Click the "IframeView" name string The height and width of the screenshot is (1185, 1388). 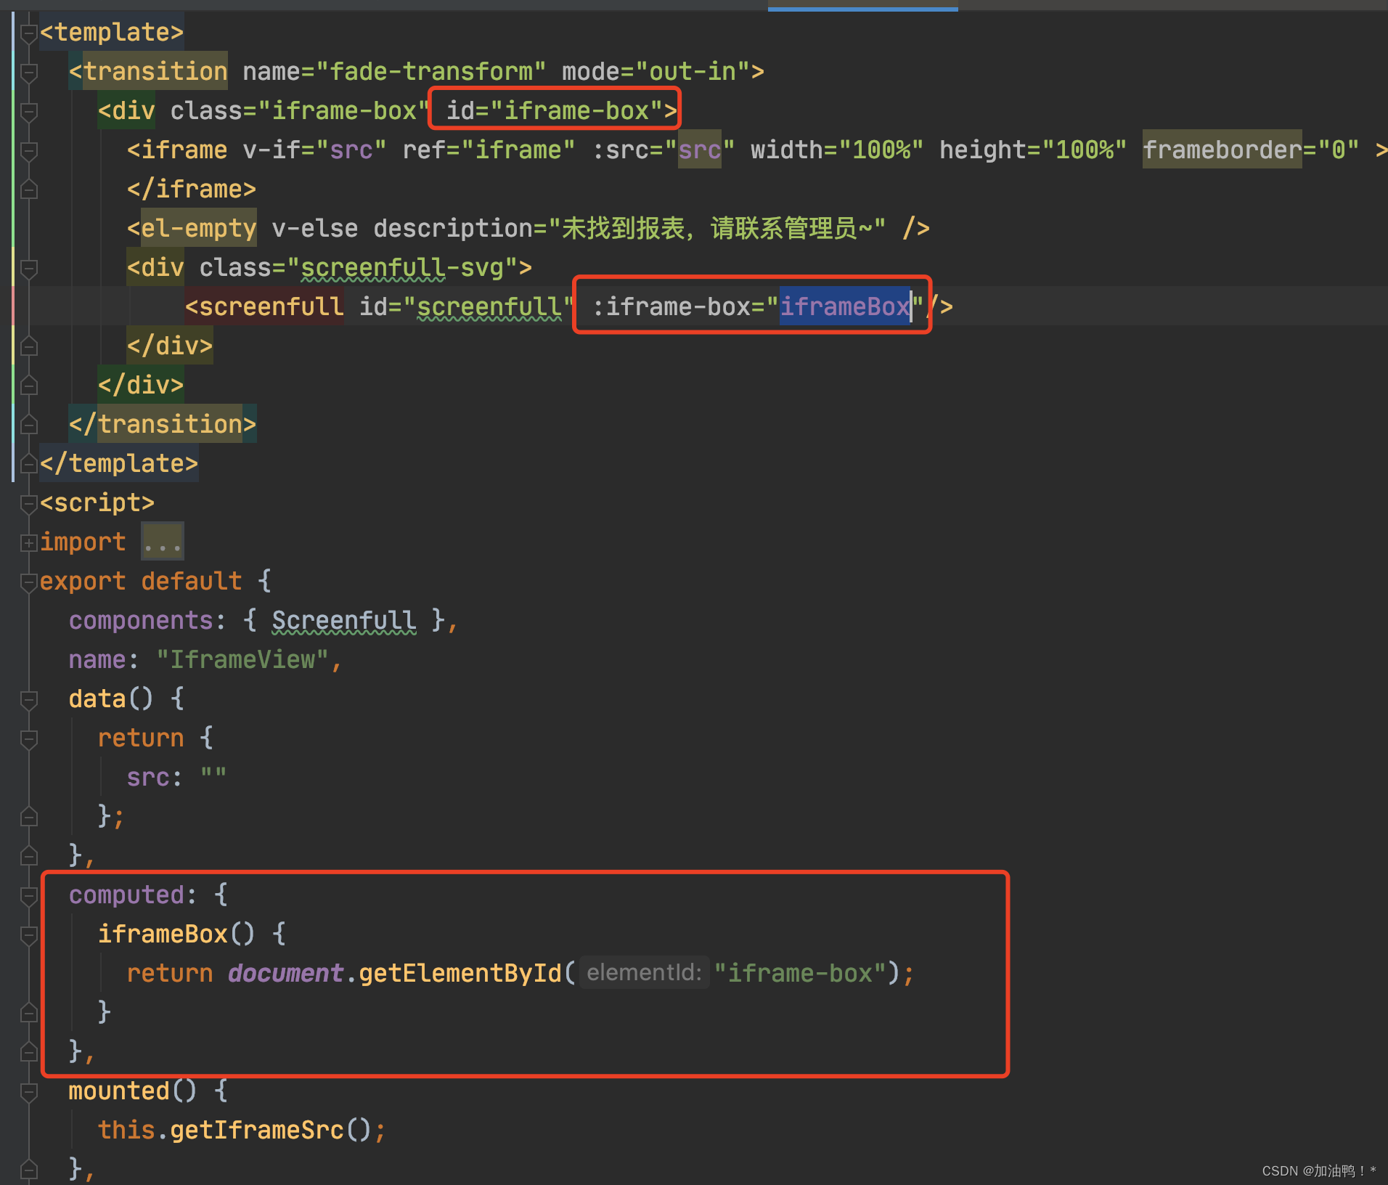pos(243,659)
